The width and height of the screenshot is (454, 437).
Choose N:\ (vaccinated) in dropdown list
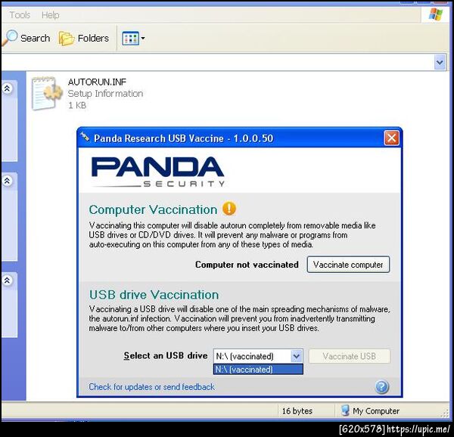[258, 369]
